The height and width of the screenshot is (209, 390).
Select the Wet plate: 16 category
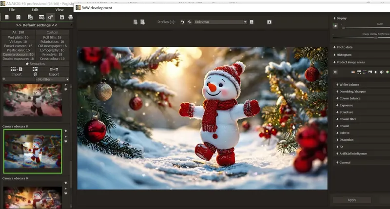pos(18,38)
